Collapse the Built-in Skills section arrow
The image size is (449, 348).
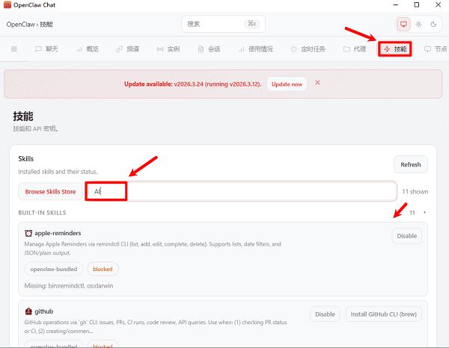coord(425,213)
